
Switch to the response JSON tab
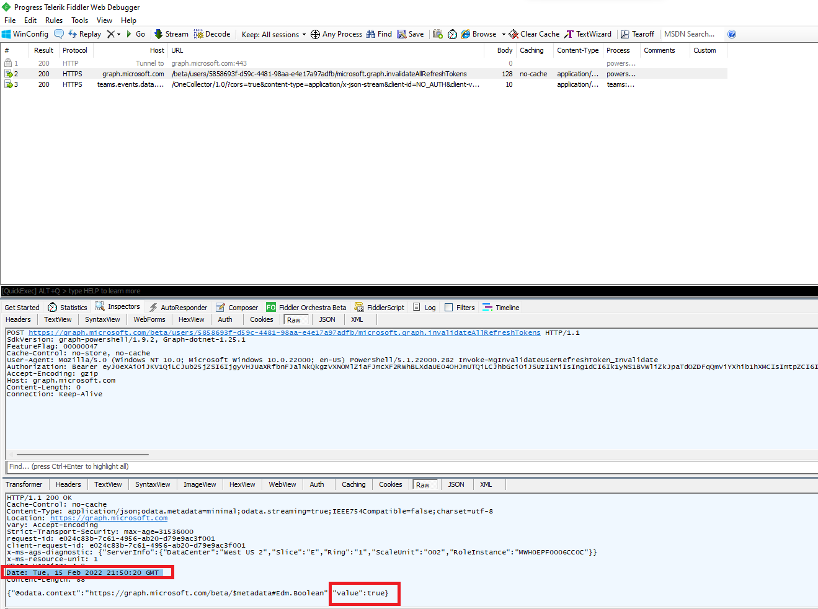point(456,484)
